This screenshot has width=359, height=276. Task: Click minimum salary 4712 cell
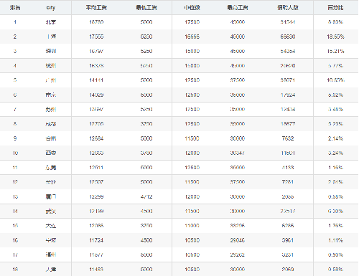[146, 196]
